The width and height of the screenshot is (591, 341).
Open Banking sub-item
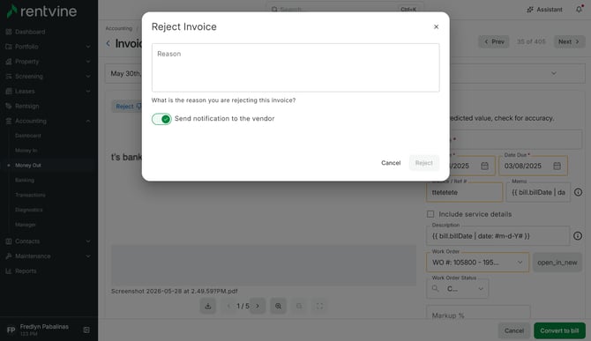(25, 181)
